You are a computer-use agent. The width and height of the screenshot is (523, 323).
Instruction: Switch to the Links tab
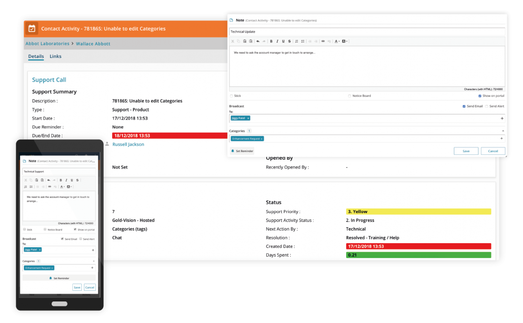[55, 56]
